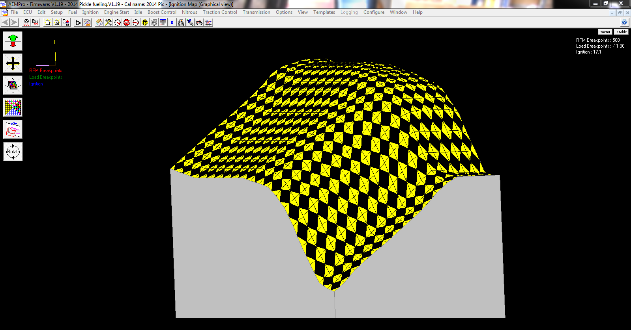Click the traction control skid-sign icon
The height and width of the screenshot is (330, 631).
pyautogui.click(x=145, y=22)
